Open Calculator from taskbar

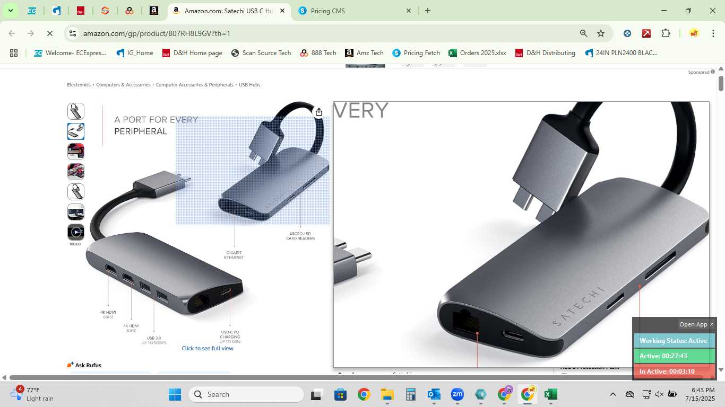click(x=410, y=394)
